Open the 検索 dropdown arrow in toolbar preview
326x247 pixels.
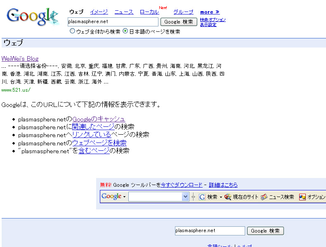point(221,197)
